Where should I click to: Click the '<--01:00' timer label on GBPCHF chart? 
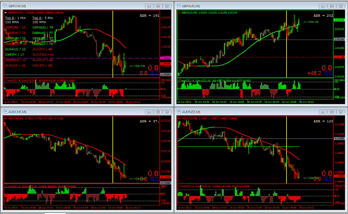[137, 66]
